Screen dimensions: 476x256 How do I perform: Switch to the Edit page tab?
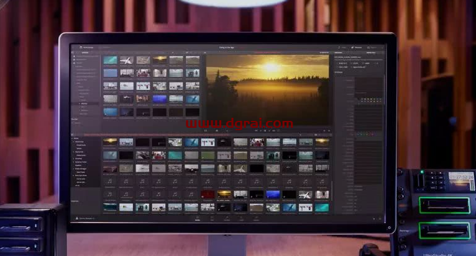pyautogui.click(x=213, y=218)
